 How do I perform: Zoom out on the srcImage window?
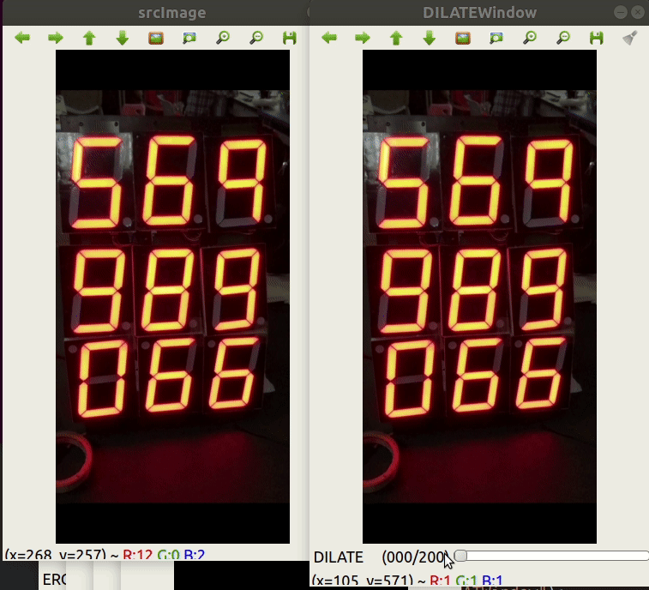pos(256,38)
